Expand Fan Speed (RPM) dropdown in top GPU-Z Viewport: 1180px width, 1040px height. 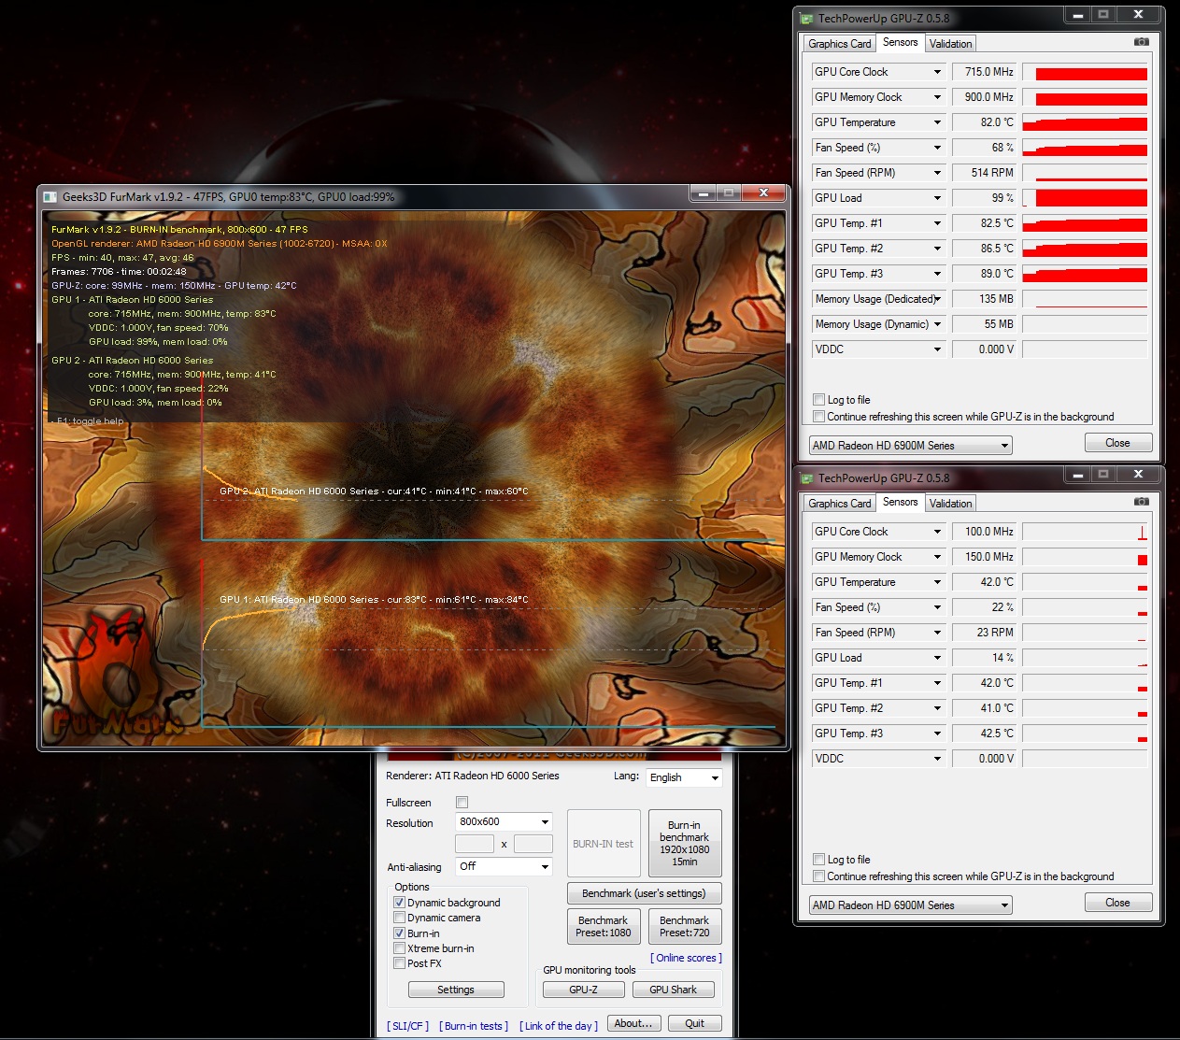coord(938,173)
